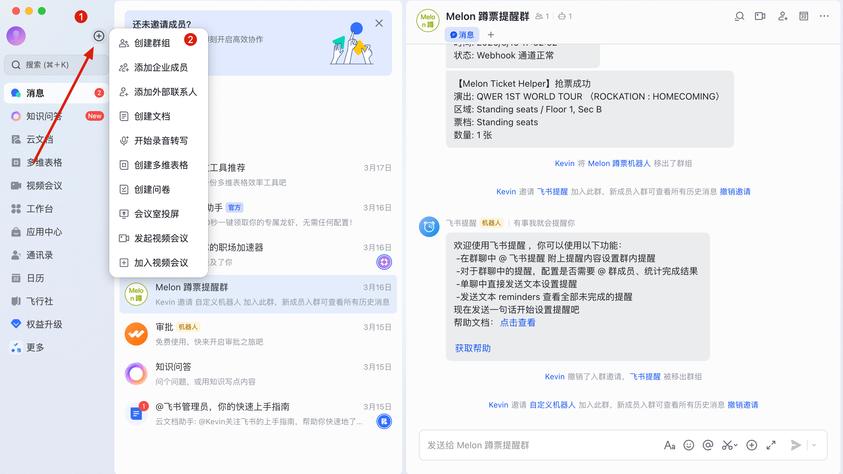Open 权益升级 in the sidebar
This screenshot has height=474, width=843.
[x=56, y=324]
